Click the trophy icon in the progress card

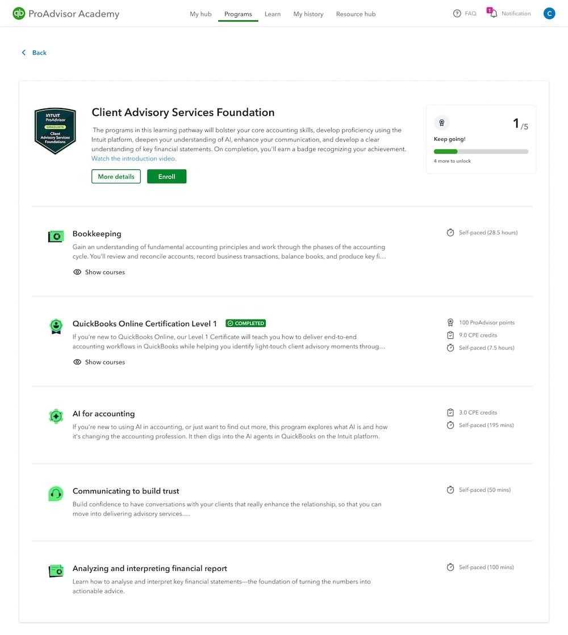pyautogui.click(x=442, y=122)
